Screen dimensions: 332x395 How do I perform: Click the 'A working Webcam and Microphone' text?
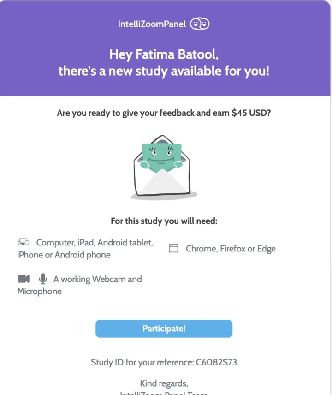(x=79, y=285)
